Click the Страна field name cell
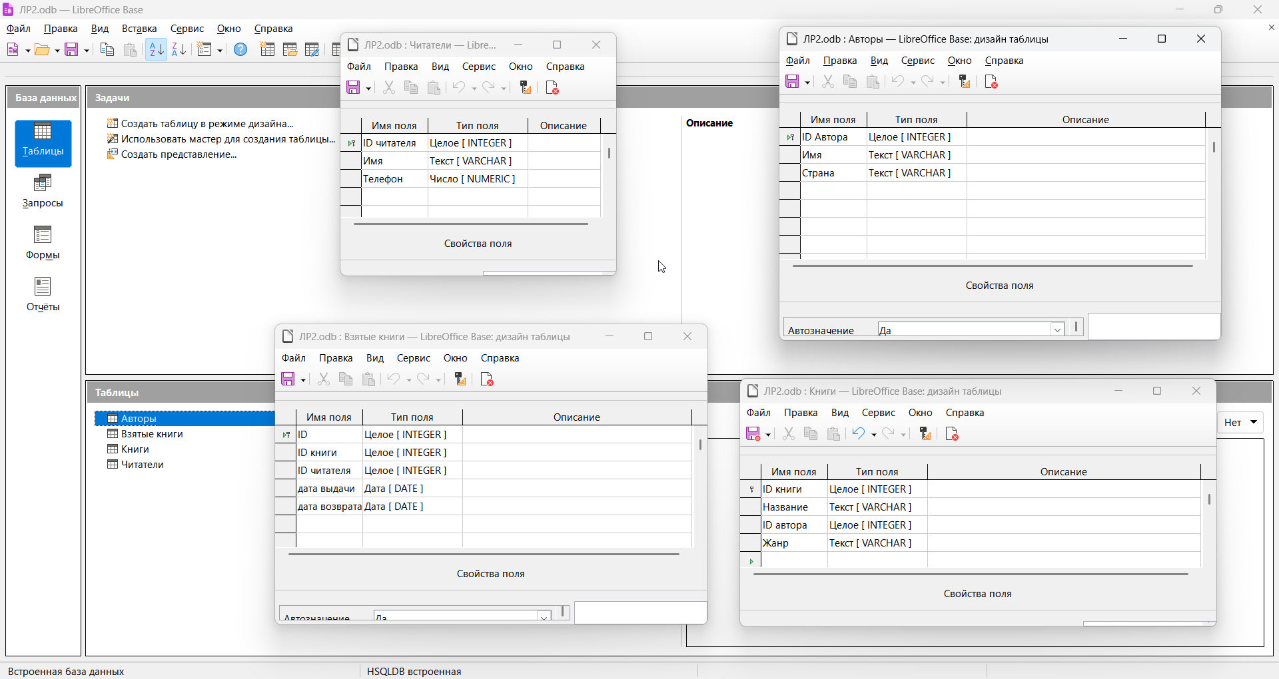The height and width of the screenshot is (679, 1279). pyautogui.click(x=833, y=172)
